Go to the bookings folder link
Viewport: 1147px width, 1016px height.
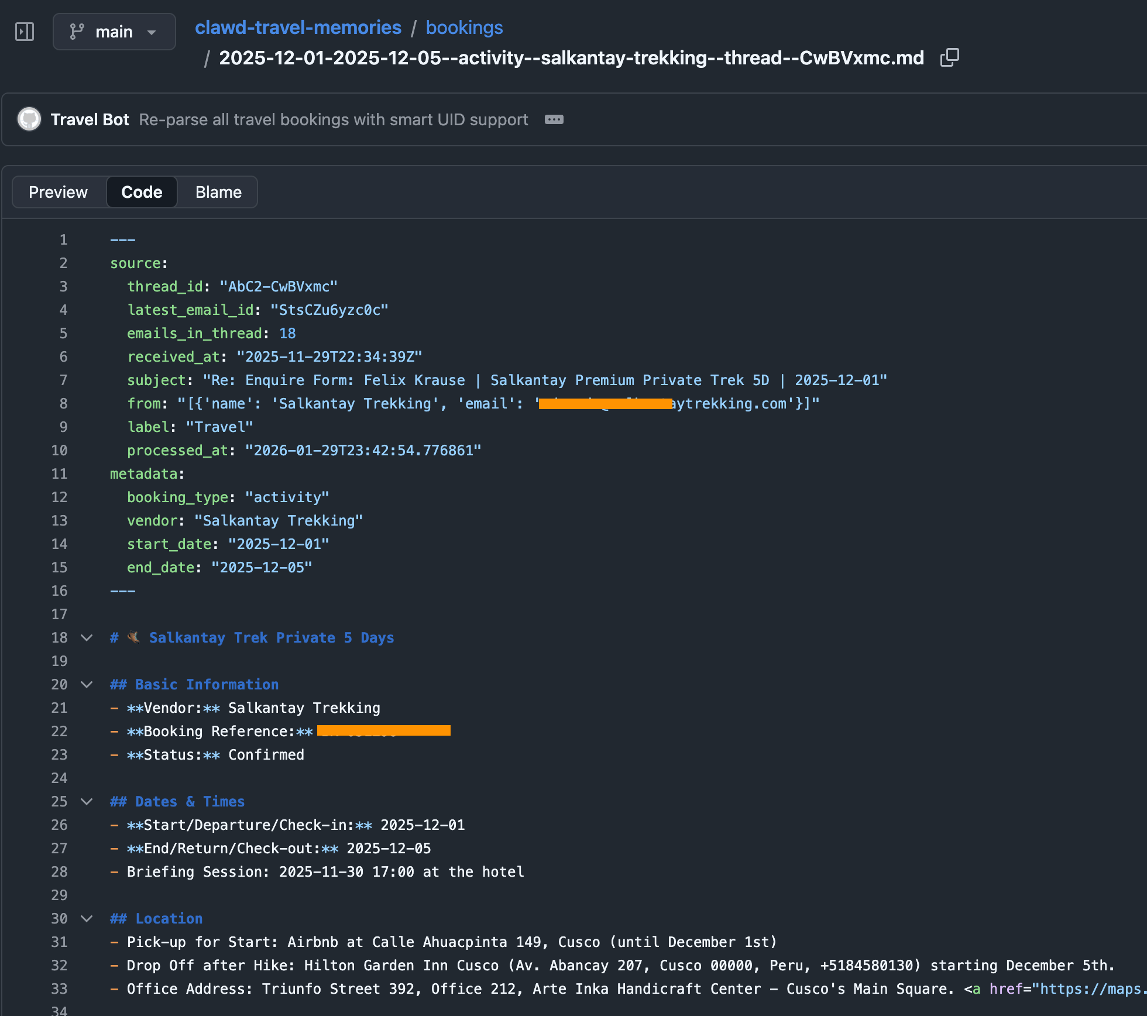point(464,28)
